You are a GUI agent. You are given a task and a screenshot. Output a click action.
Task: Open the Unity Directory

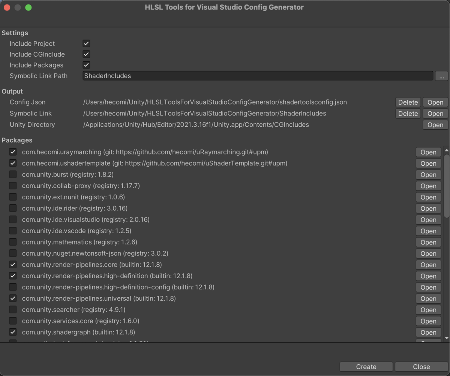(435, 125)
